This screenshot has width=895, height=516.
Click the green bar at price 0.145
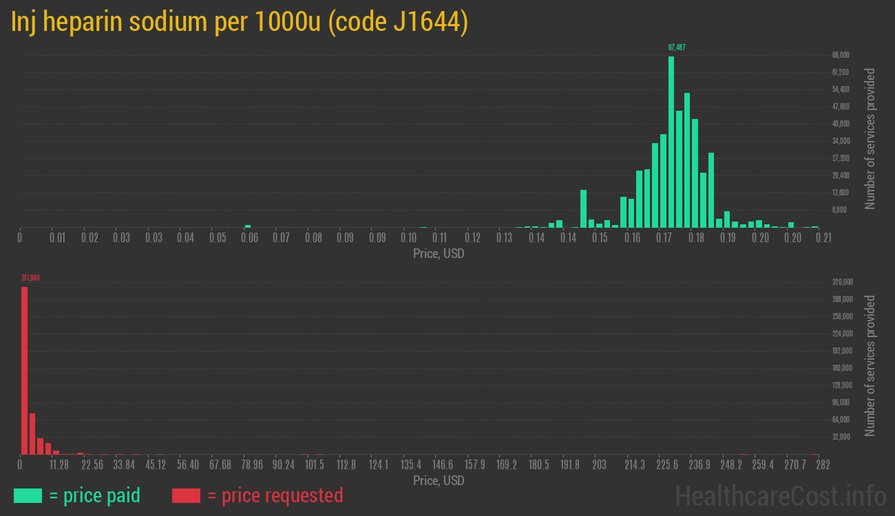(583, 208)
